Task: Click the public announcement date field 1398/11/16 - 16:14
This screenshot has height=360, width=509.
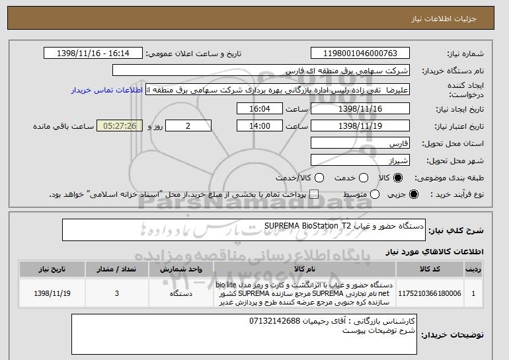Action: 93,54
